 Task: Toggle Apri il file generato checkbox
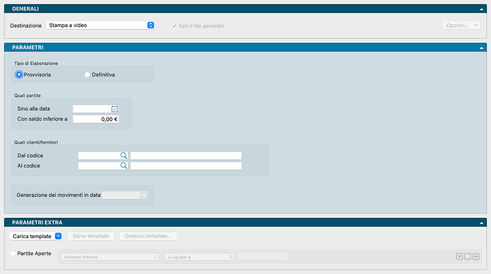[175, 26]
